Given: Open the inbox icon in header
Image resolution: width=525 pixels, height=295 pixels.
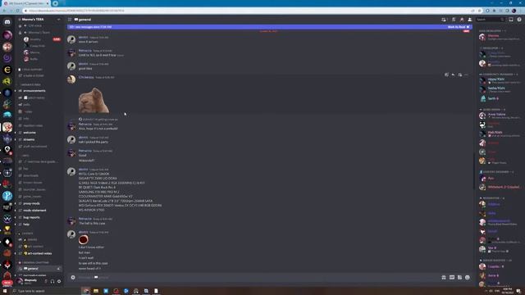Looking at the screenshot, I should pyautogui.click(x=511, y=20).
